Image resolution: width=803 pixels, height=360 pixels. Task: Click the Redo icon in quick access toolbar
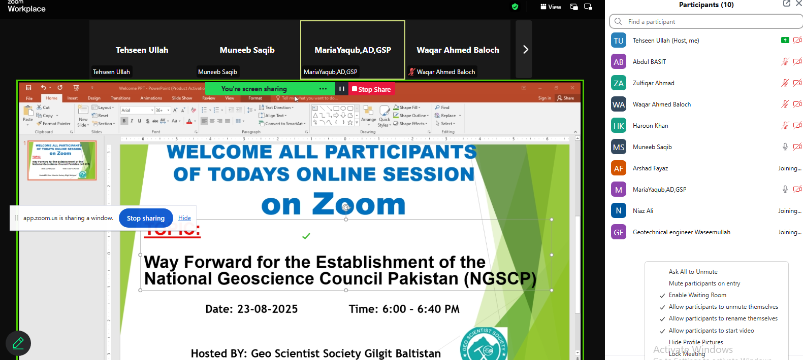[x=60, y=88]
